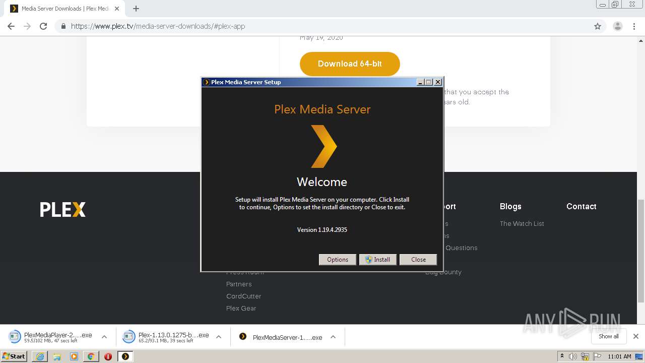Image resolution: width=645 pixels, height=363 pixels.
Task: Open volume speaker tray icon
Action: [x=573, y=356]
